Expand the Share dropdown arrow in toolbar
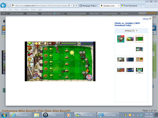Screen dimensions: 158x118 [x=63, y=14]
